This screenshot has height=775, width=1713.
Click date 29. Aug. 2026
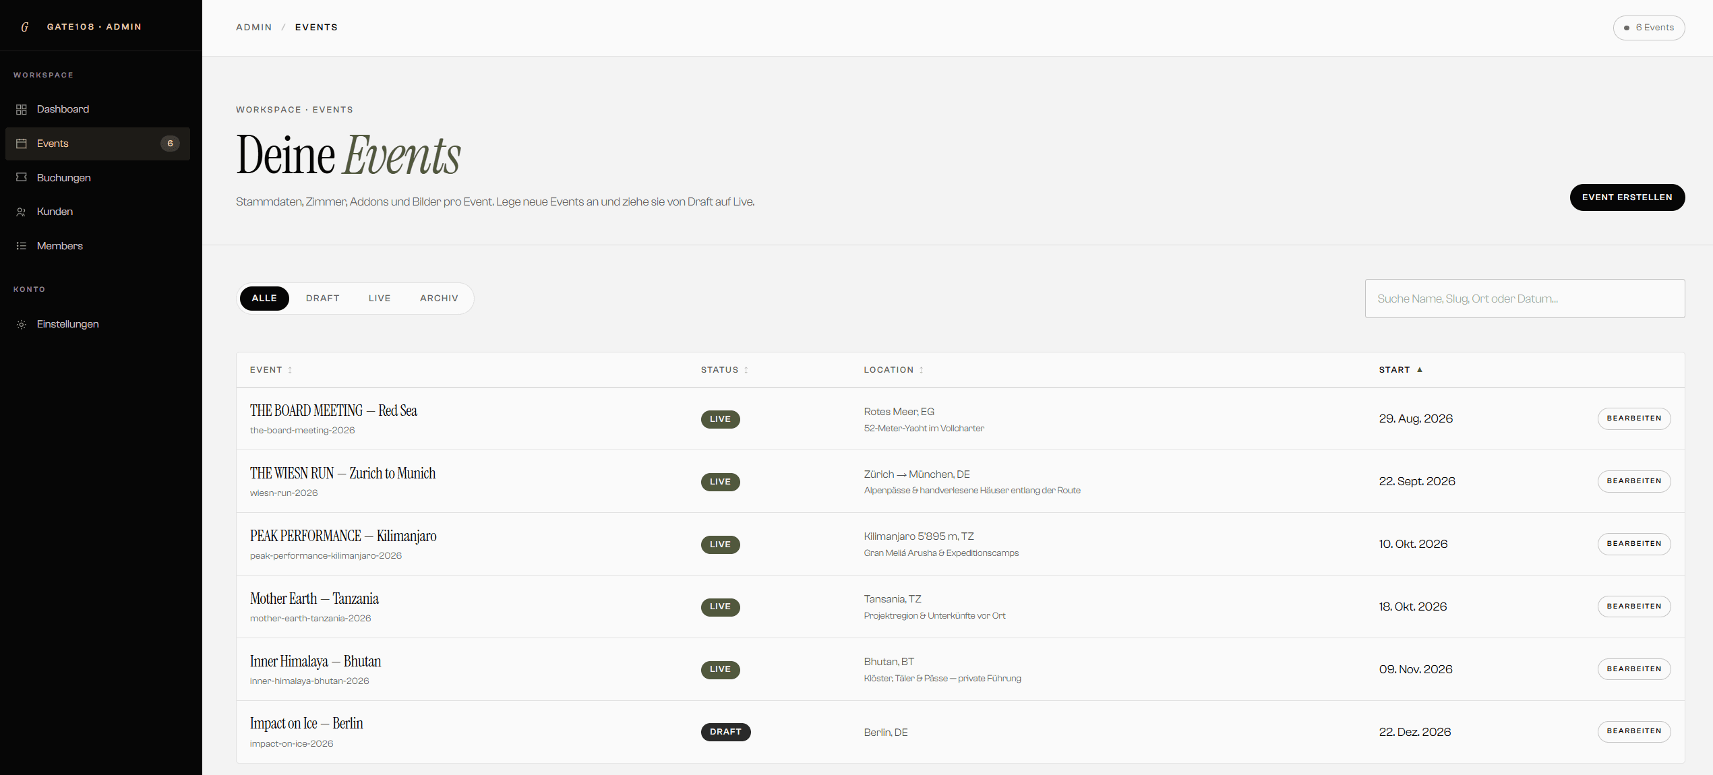[x=1416, y=418]
